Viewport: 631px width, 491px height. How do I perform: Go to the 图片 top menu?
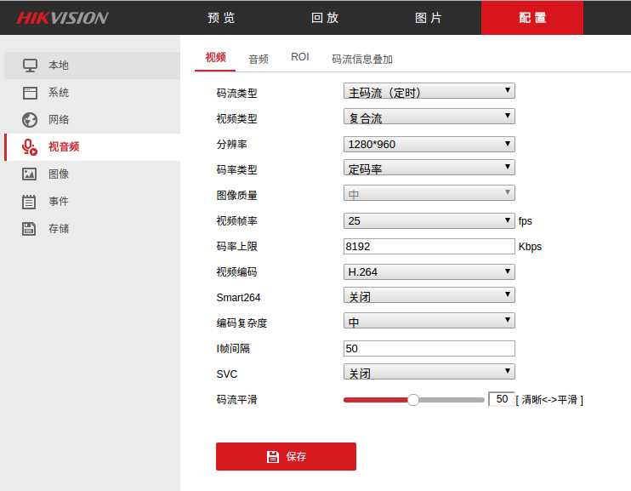click(429, 18)
